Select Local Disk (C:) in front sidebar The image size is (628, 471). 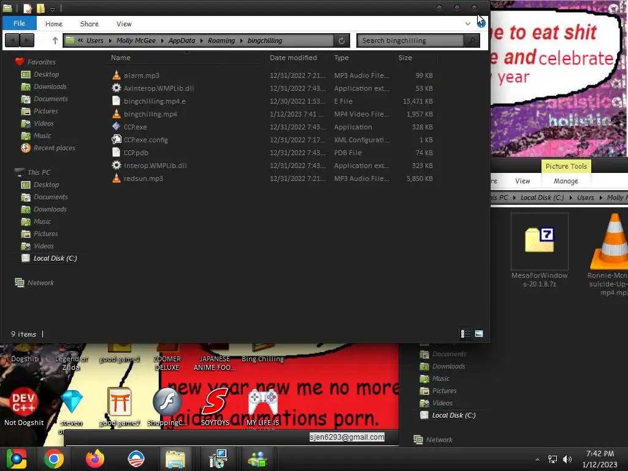55,258
